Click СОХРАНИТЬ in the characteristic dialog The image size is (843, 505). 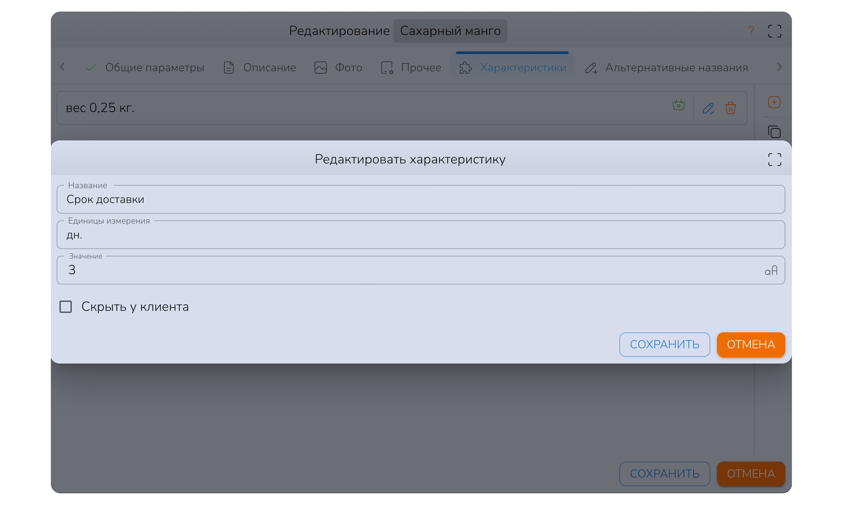click(665, 344)
